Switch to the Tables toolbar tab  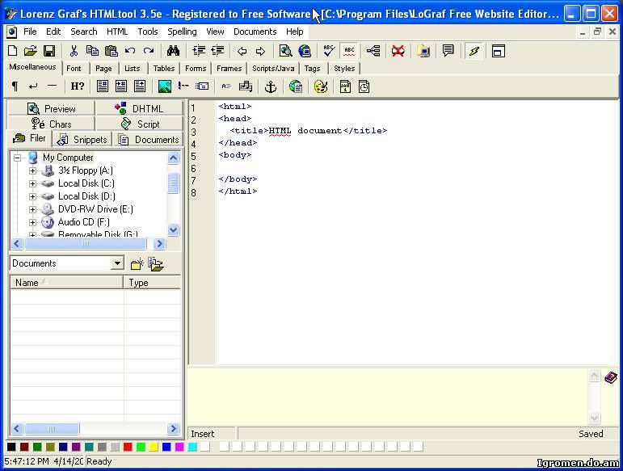[x=164, y=69]
